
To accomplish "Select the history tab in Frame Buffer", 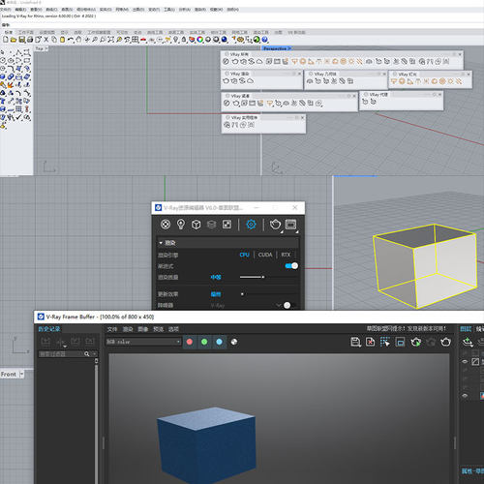I will pos(49,329).
